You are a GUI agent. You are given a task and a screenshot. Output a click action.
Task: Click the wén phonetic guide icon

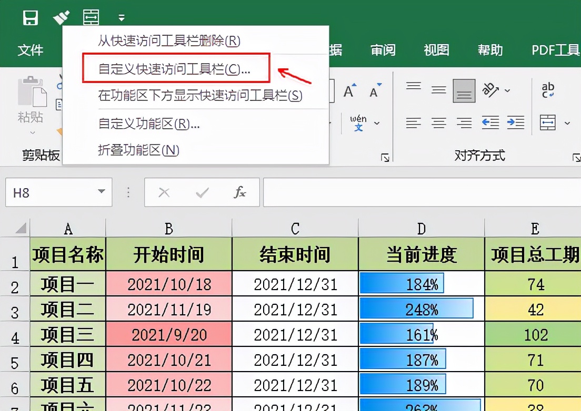358,123
